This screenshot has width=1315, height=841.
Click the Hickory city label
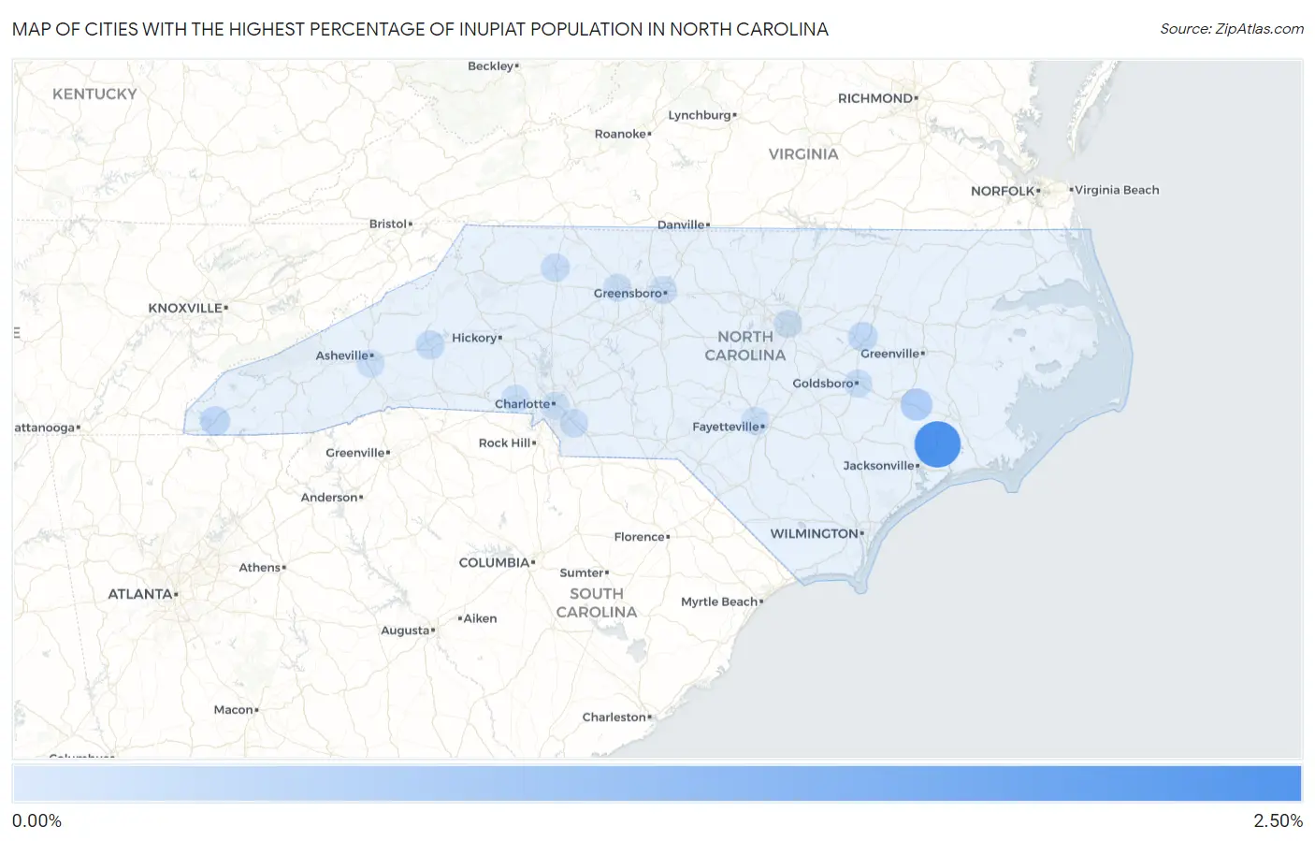coord(474,338)
